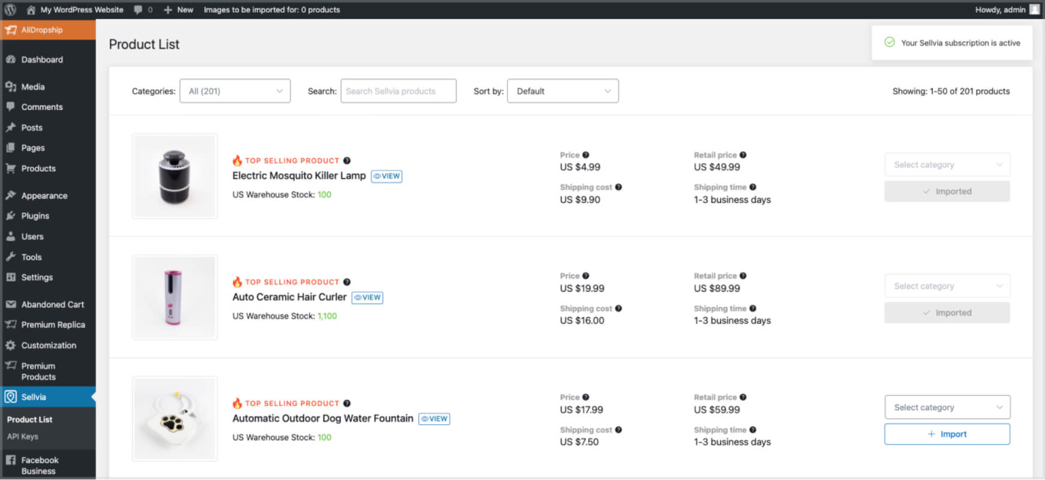The image size is (1045, 480).
Task: Open Select category dropdown for Electric Mosquito Killer Lamp
Action: [x=947, y=164]
